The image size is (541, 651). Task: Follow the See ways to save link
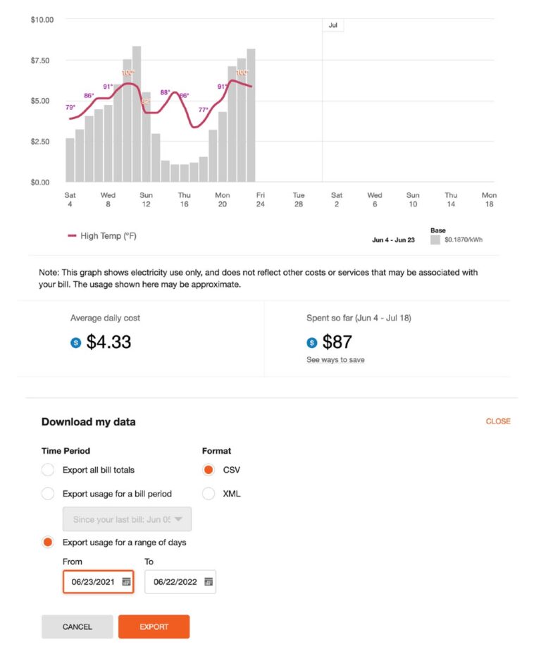pos(335,360)
